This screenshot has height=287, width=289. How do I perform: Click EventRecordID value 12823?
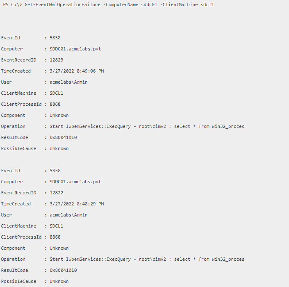(56, 60)
